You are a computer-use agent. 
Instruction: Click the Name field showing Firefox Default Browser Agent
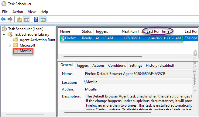tap(138, 74)
